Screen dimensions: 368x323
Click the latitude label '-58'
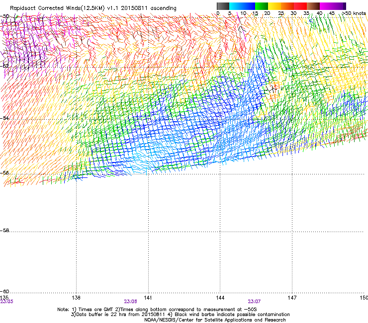pos(4,231)
